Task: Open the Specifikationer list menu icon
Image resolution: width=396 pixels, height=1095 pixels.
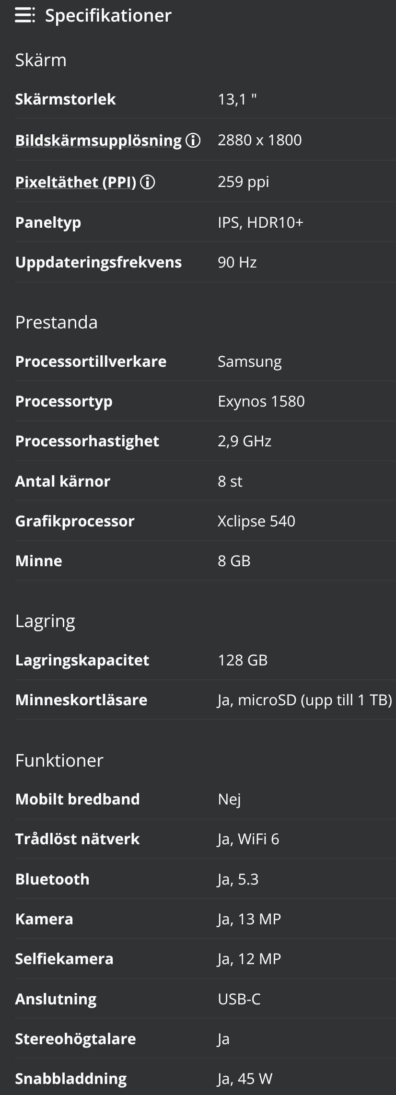Action: point(24,15)
